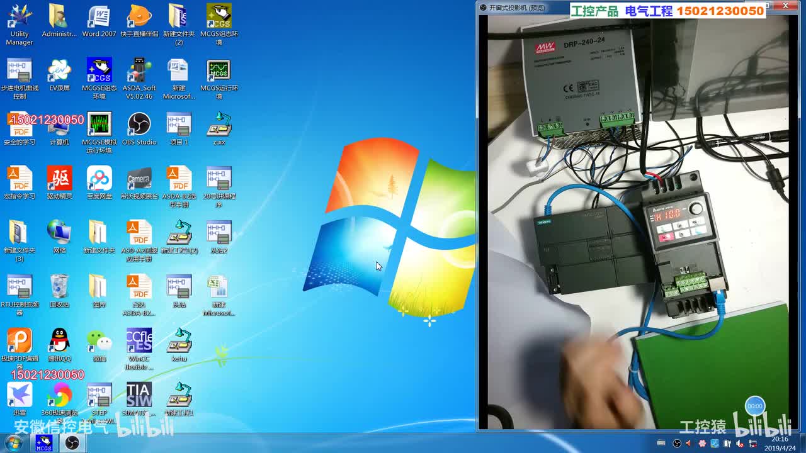
Task: Launch the Word 2007 desktop shortcut
Action: (x=99, y=21)
